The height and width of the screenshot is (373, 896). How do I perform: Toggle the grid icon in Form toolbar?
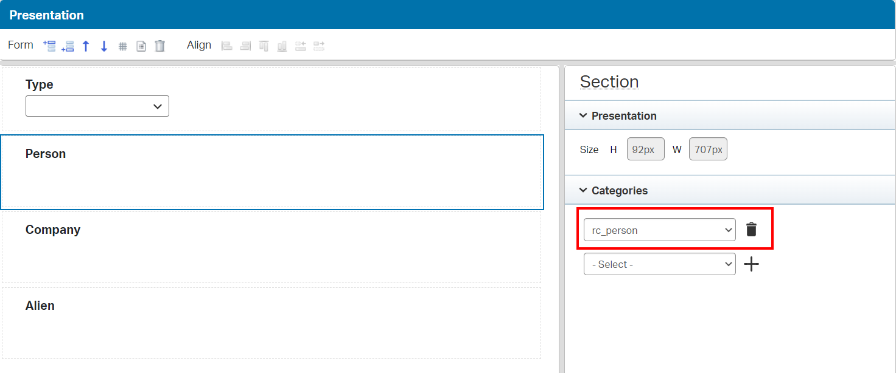(122, 46)
